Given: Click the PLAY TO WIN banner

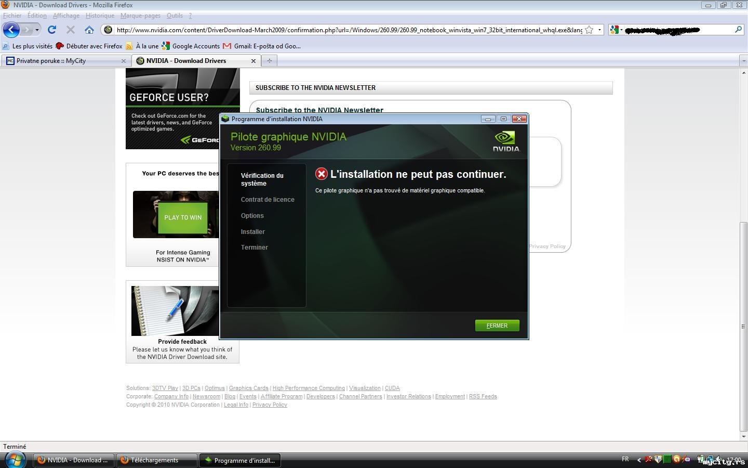Looking at the screenshot, I should coord(183,217).
